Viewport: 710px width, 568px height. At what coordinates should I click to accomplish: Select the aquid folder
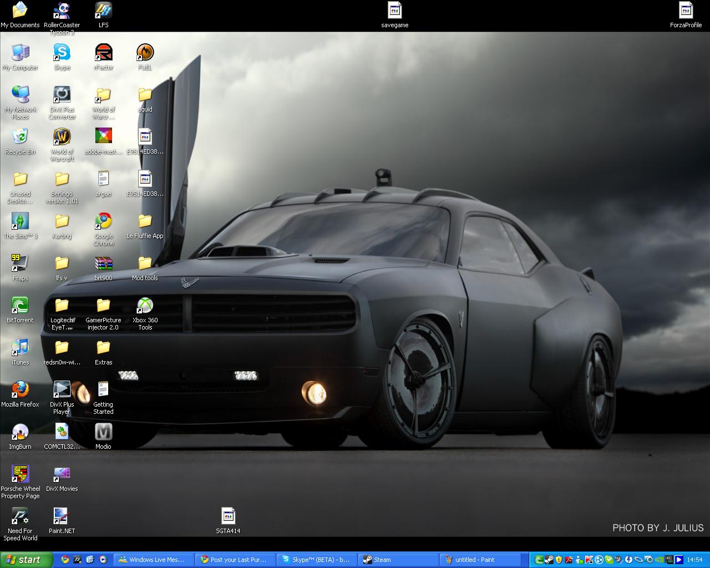[x=145, y=99]
